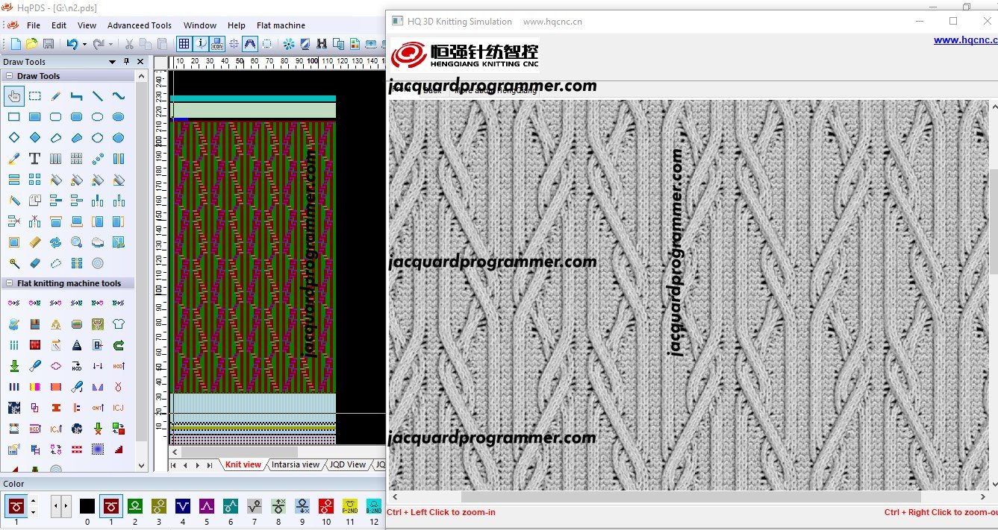Toggle the grid display toolbar button

click(x=184, y=45)
